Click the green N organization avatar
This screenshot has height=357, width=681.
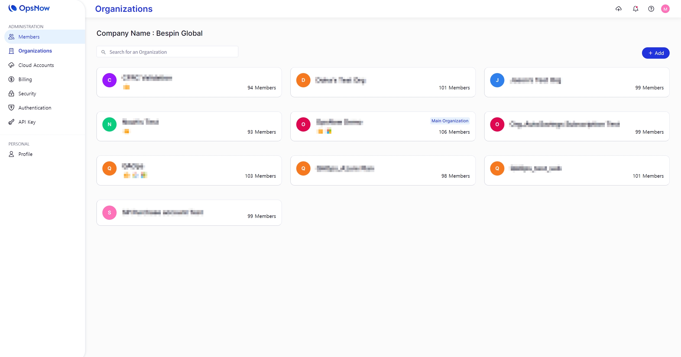point(109,124)
